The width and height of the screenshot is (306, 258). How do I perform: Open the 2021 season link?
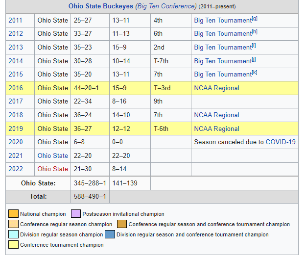click(x=16, y=155)
